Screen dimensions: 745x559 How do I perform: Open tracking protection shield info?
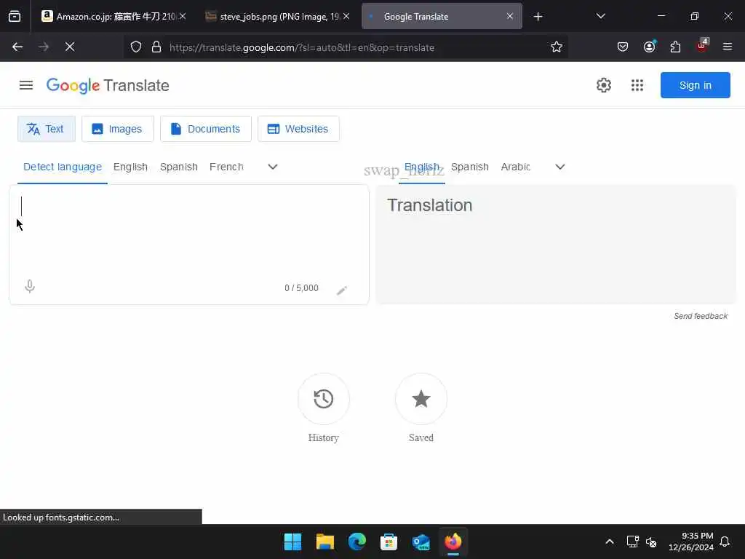(136, 47)
